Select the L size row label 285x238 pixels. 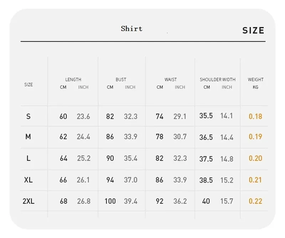(28, 159)
